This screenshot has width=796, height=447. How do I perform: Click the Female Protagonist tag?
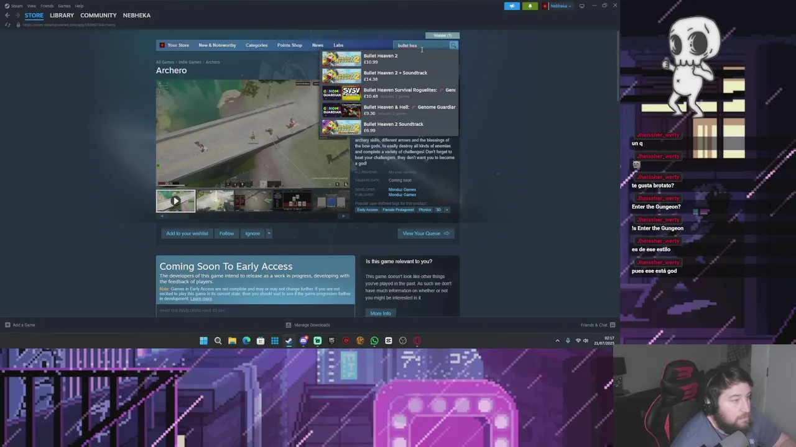coord(398,210)
